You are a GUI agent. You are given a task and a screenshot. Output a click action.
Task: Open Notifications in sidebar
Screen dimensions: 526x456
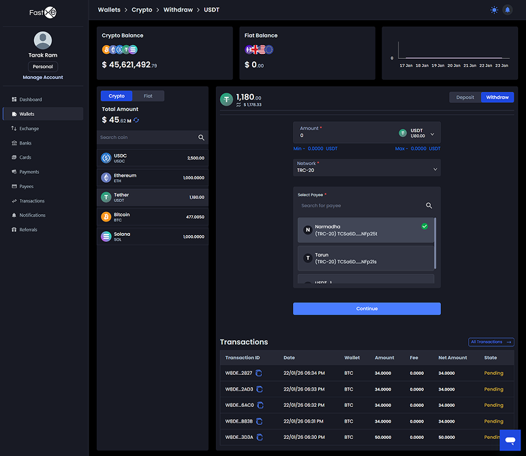click(43, 215)
